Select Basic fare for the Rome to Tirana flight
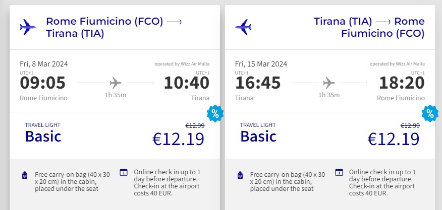This screenshot has height=210, width=442. (x=43, y=136)
